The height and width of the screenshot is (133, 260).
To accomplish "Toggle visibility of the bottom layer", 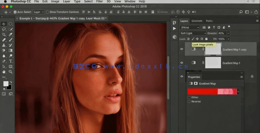I will click(x=182, y=76).
